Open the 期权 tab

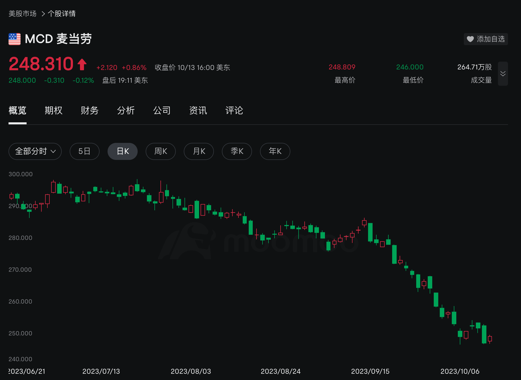53,111
